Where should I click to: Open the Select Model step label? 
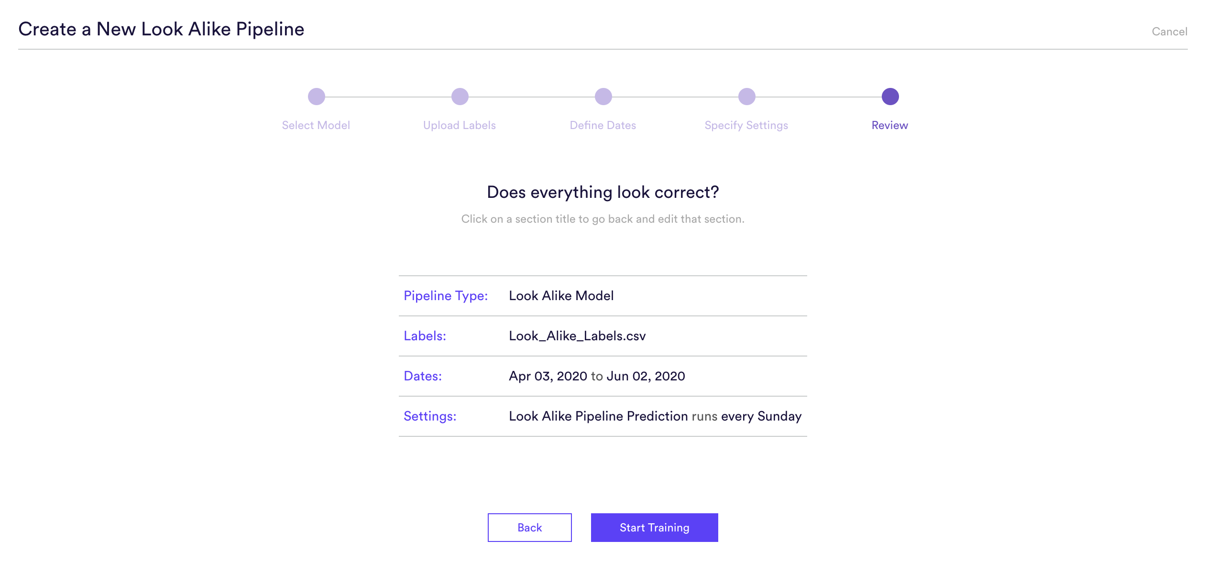coord(316,125)
